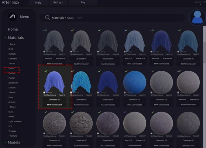Select the Plastic category
This screenshot has width=206, height=148.
tap(11, 78)
